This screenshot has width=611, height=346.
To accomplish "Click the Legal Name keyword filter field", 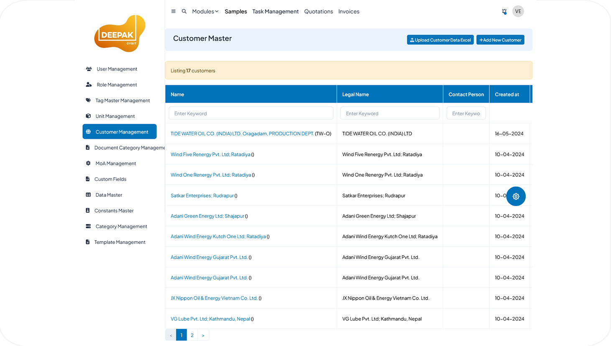I will [389, 113].
